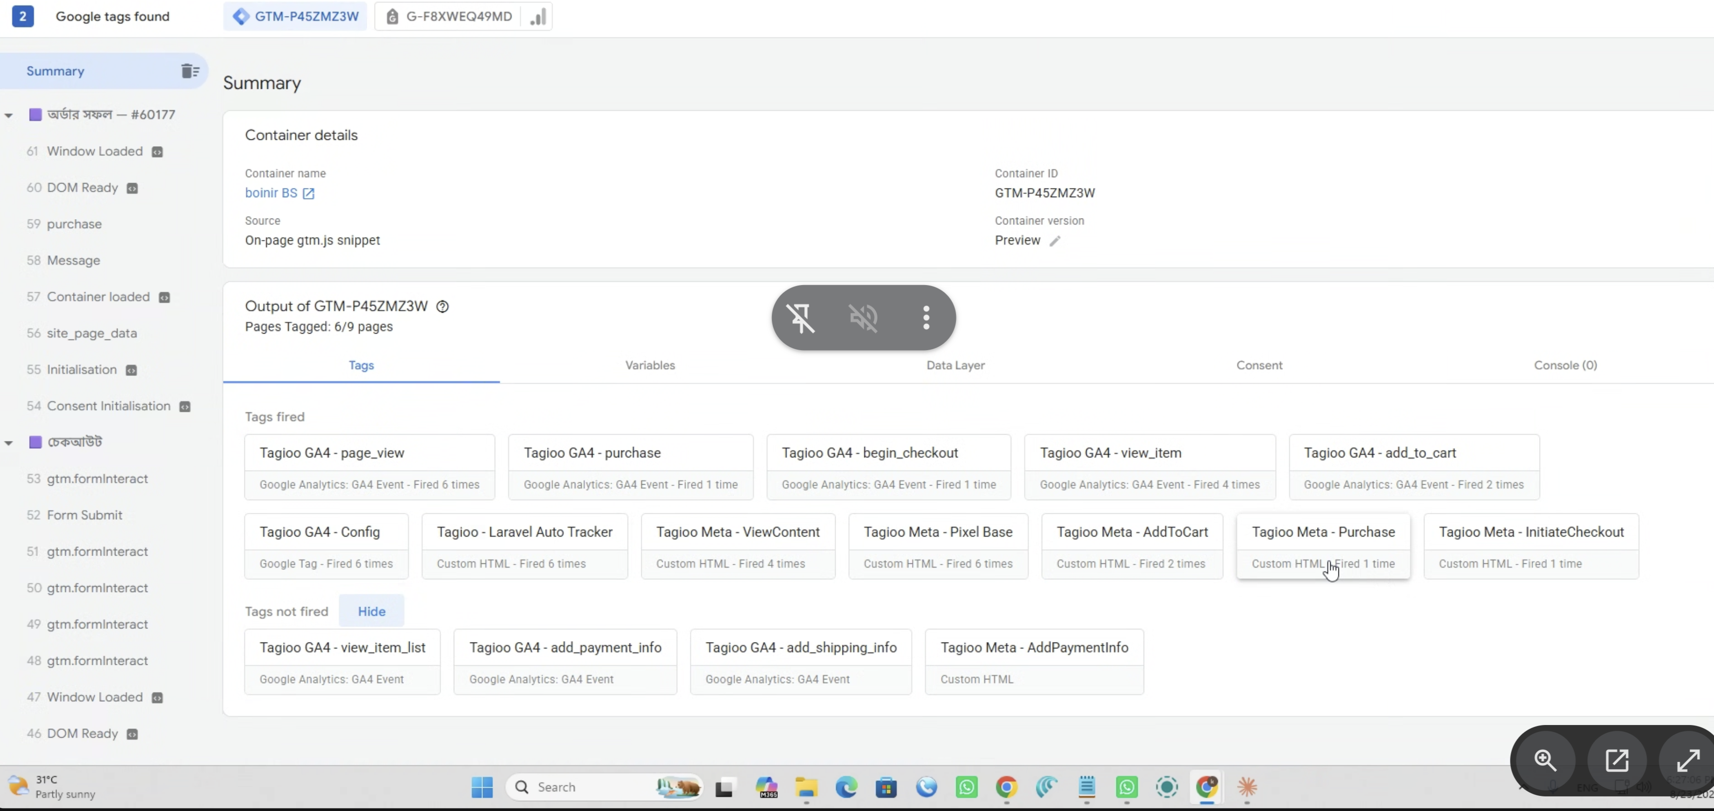The width and height of the screenshot is (1714, 811).
Task: Click the bar-chart icon beside G-F8XWEQ49MD
Action: click(538, 17)
